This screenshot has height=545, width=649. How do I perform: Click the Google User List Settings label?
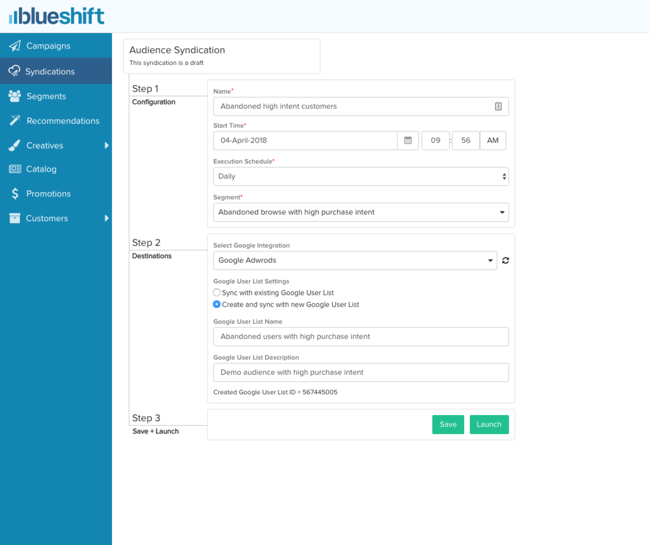point(251,281)
